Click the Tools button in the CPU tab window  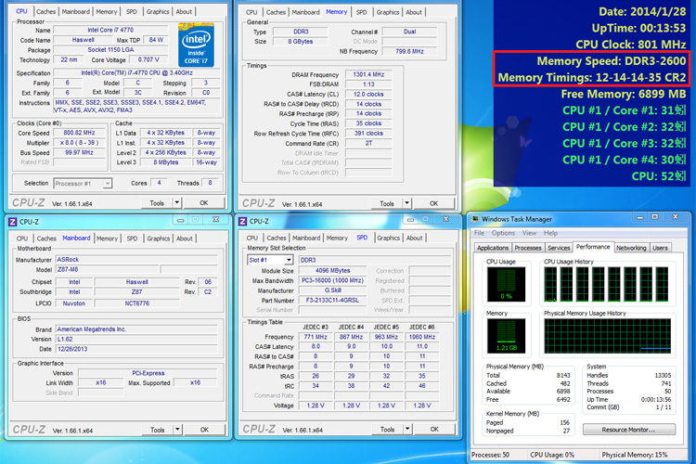tap(157, 203)
